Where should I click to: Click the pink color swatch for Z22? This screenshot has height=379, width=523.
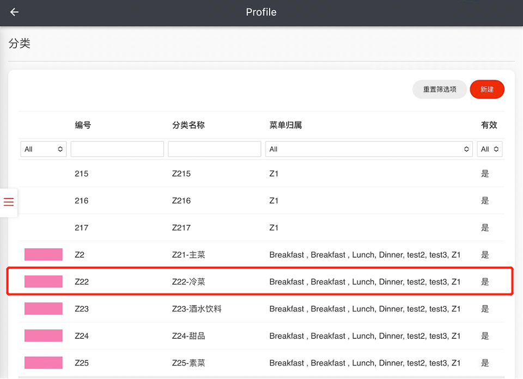pyautogui.click(x=44, y=282)
